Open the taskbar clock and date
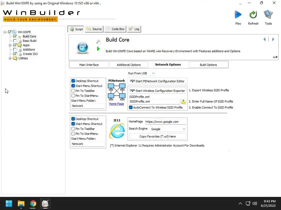Image resolution: width=281 pixels, height=210 pixels. [268, 203]
